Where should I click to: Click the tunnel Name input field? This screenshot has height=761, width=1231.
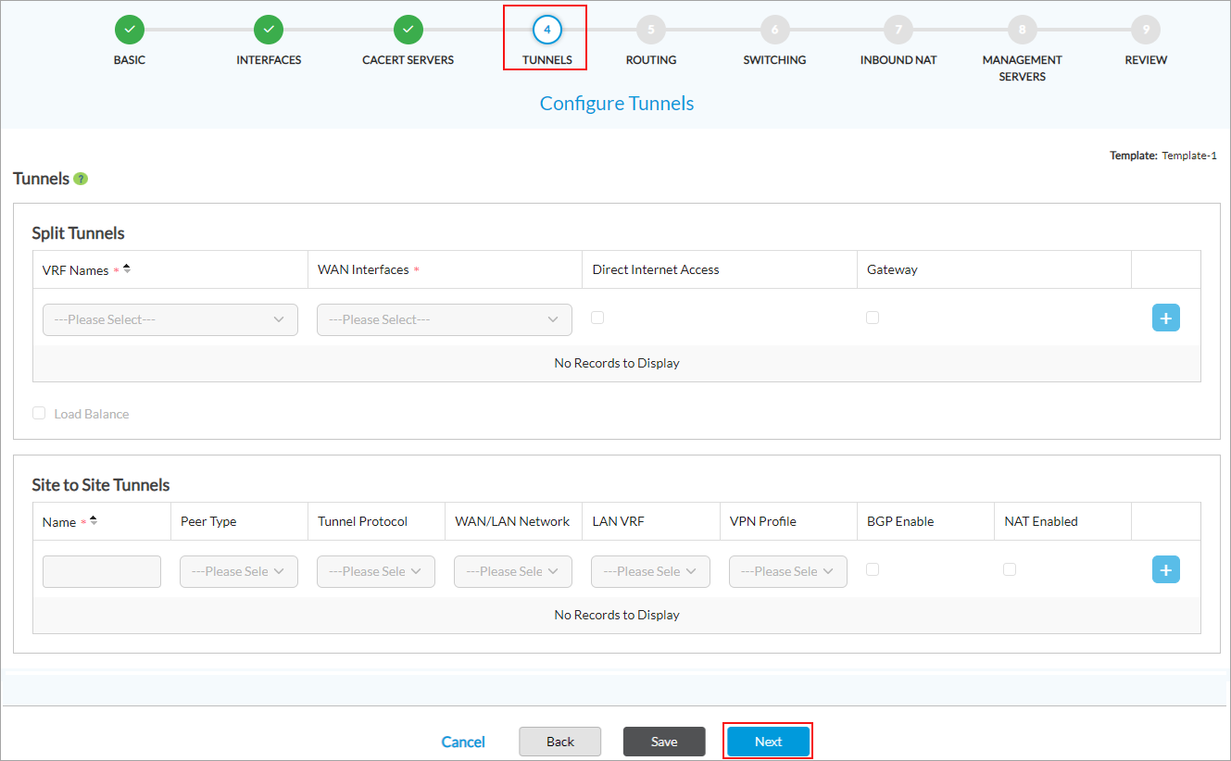102,571
